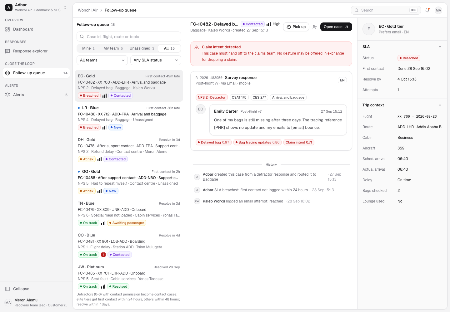The height and width of the screenshot is (312, 450).
Task: Click the Case id, flight, route search field
Action: (x=129, y=37)
